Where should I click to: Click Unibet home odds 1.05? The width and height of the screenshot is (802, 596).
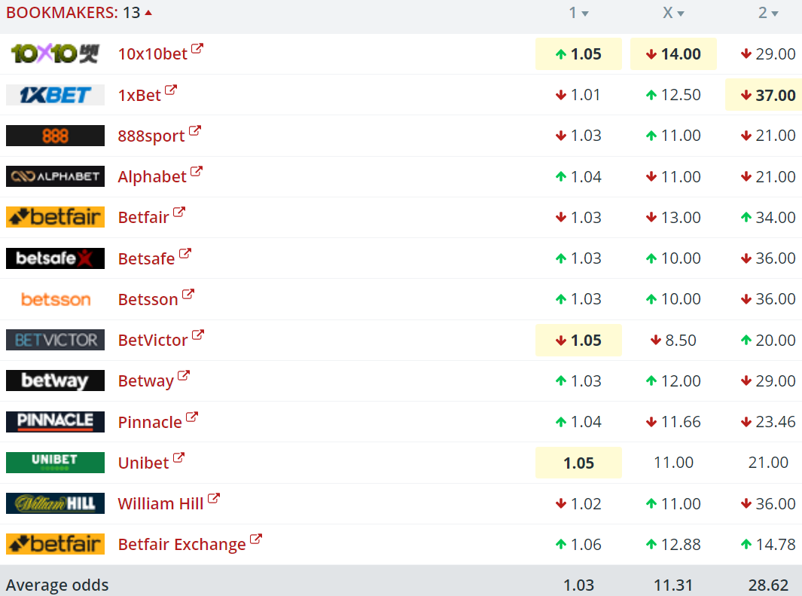click(578, 463)
